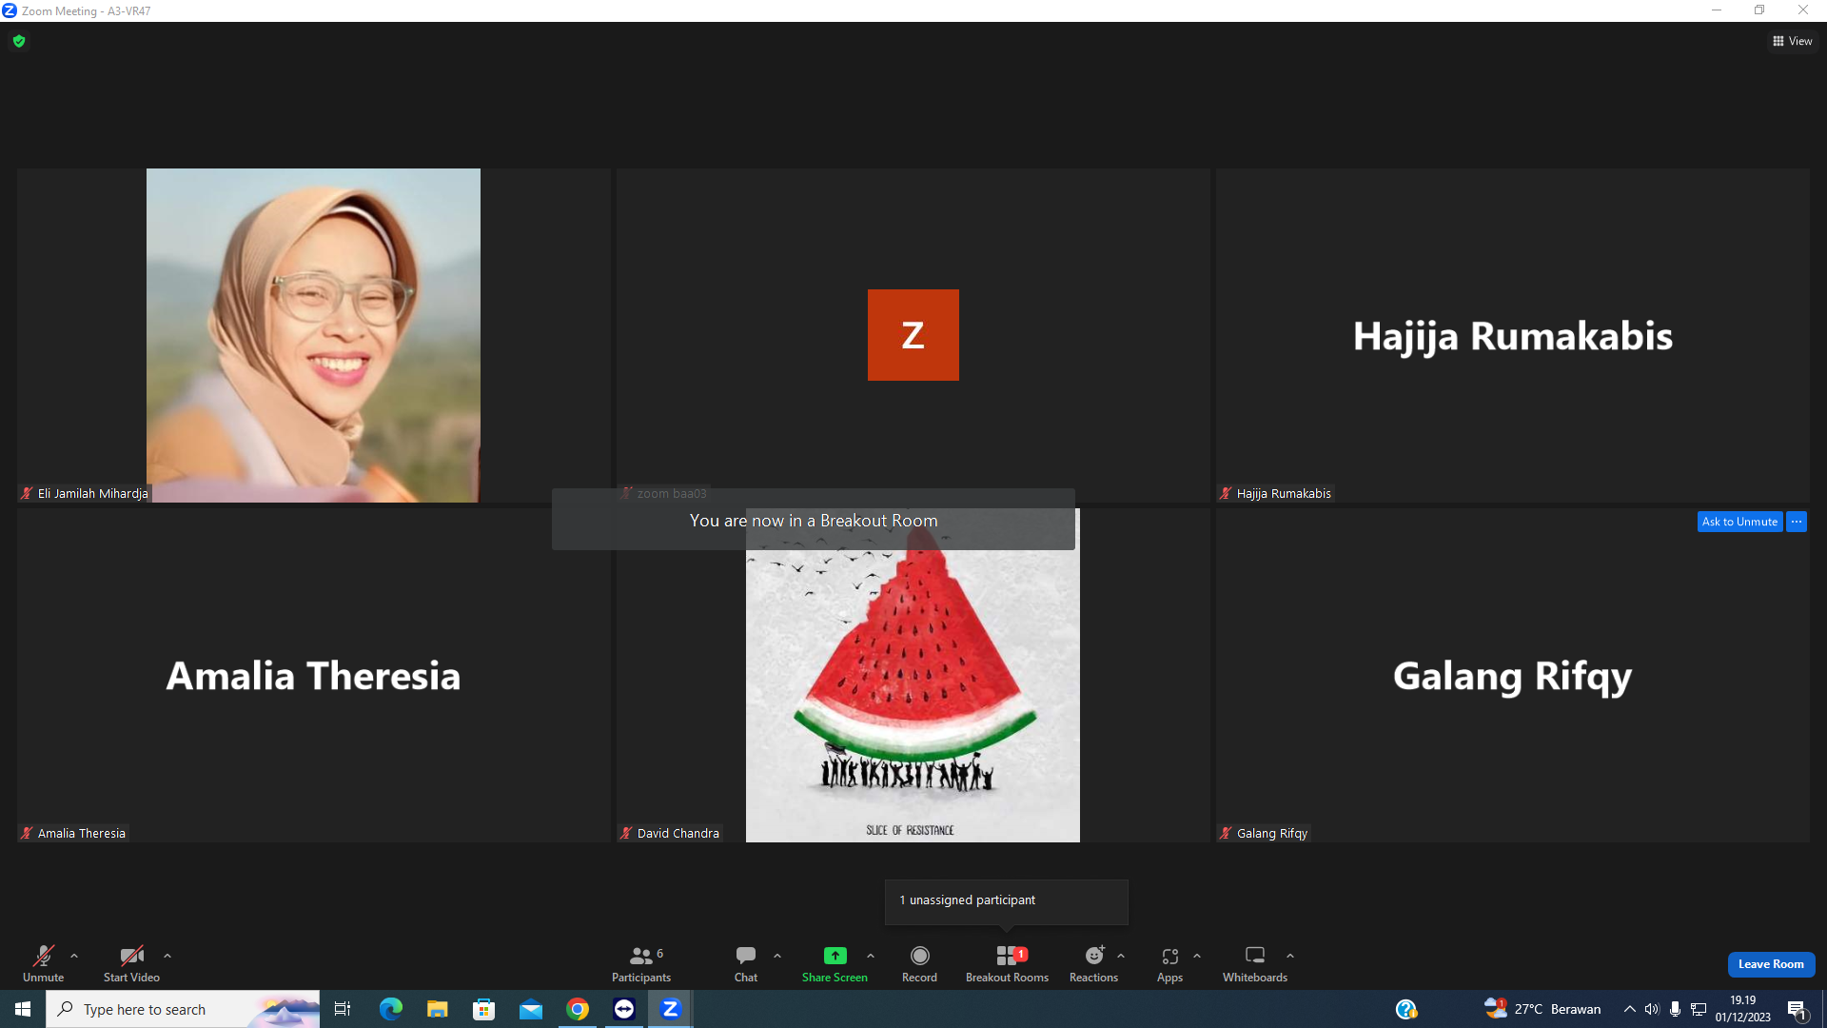Switch to Google Chrome on taskbar

[x=578, y=1009]
